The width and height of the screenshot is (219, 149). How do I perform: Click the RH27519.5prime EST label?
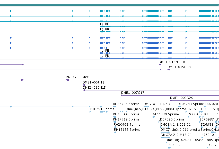(x=126, y=119)
